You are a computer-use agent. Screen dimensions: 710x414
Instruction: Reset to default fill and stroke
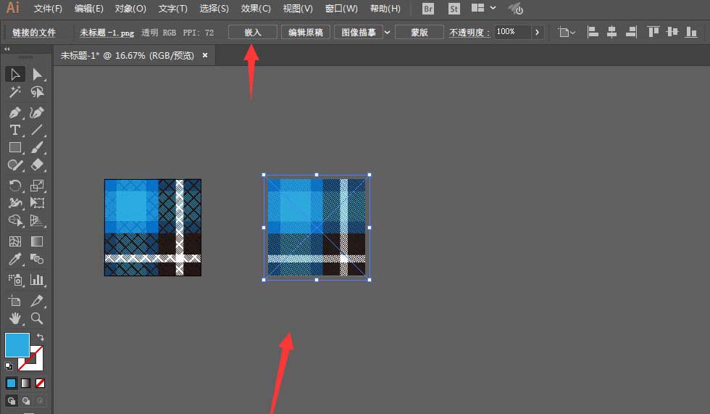click(x=9, y=365)
